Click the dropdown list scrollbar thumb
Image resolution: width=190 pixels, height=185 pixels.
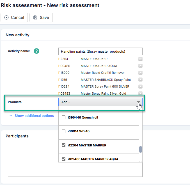coord(141,149)
